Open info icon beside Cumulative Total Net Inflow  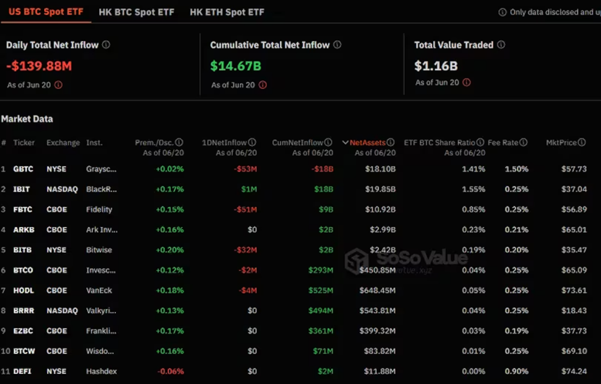pyautogui.click(x=337, y=45)
